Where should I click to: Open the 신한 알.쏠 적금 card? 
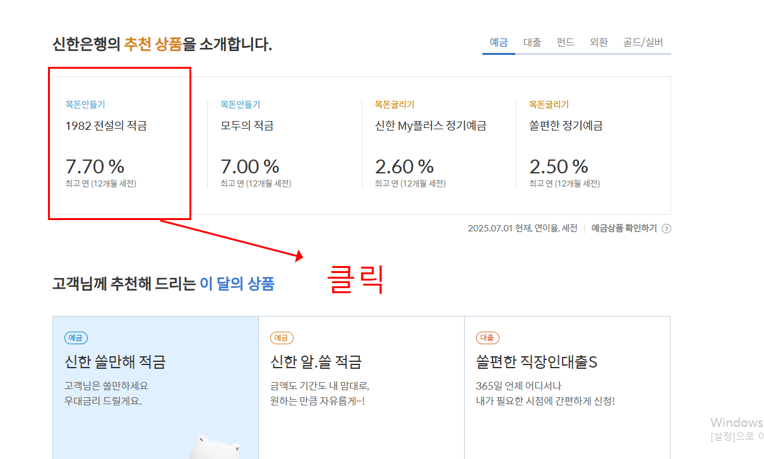coord(361,388)
